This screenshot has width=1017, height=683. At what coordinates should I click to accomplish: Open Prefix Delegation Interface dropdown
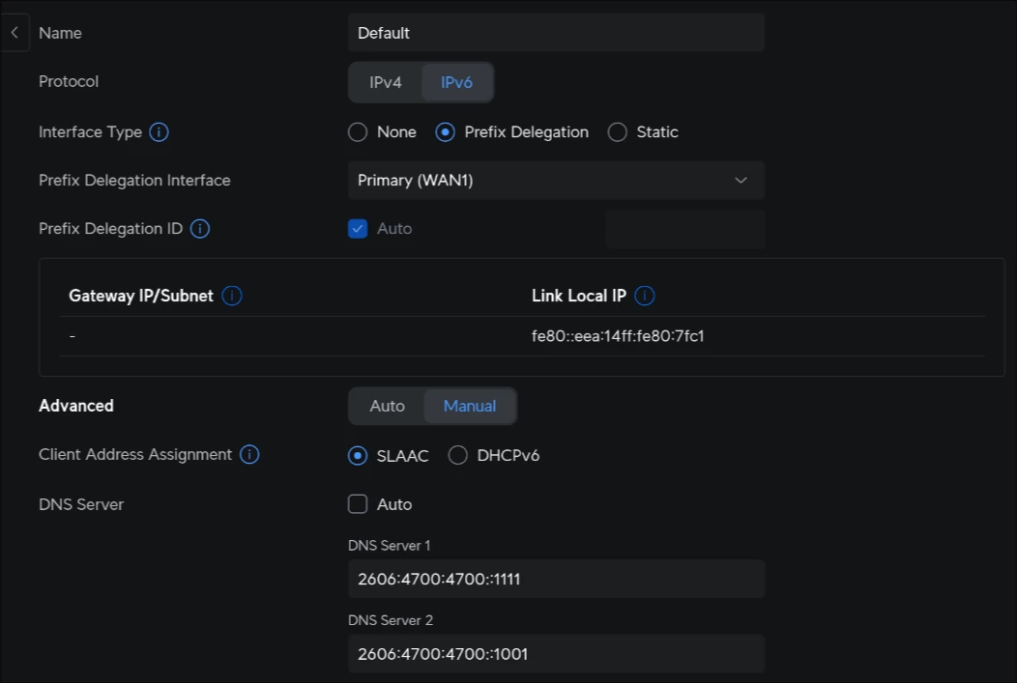(556, 181)
